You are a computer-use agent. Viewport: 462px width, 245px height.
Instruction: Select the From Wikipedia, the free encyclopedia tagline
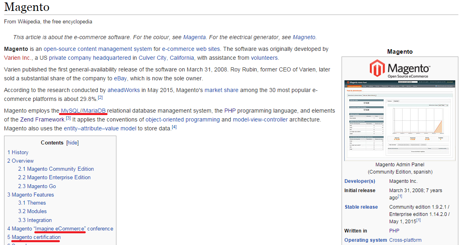48,22
